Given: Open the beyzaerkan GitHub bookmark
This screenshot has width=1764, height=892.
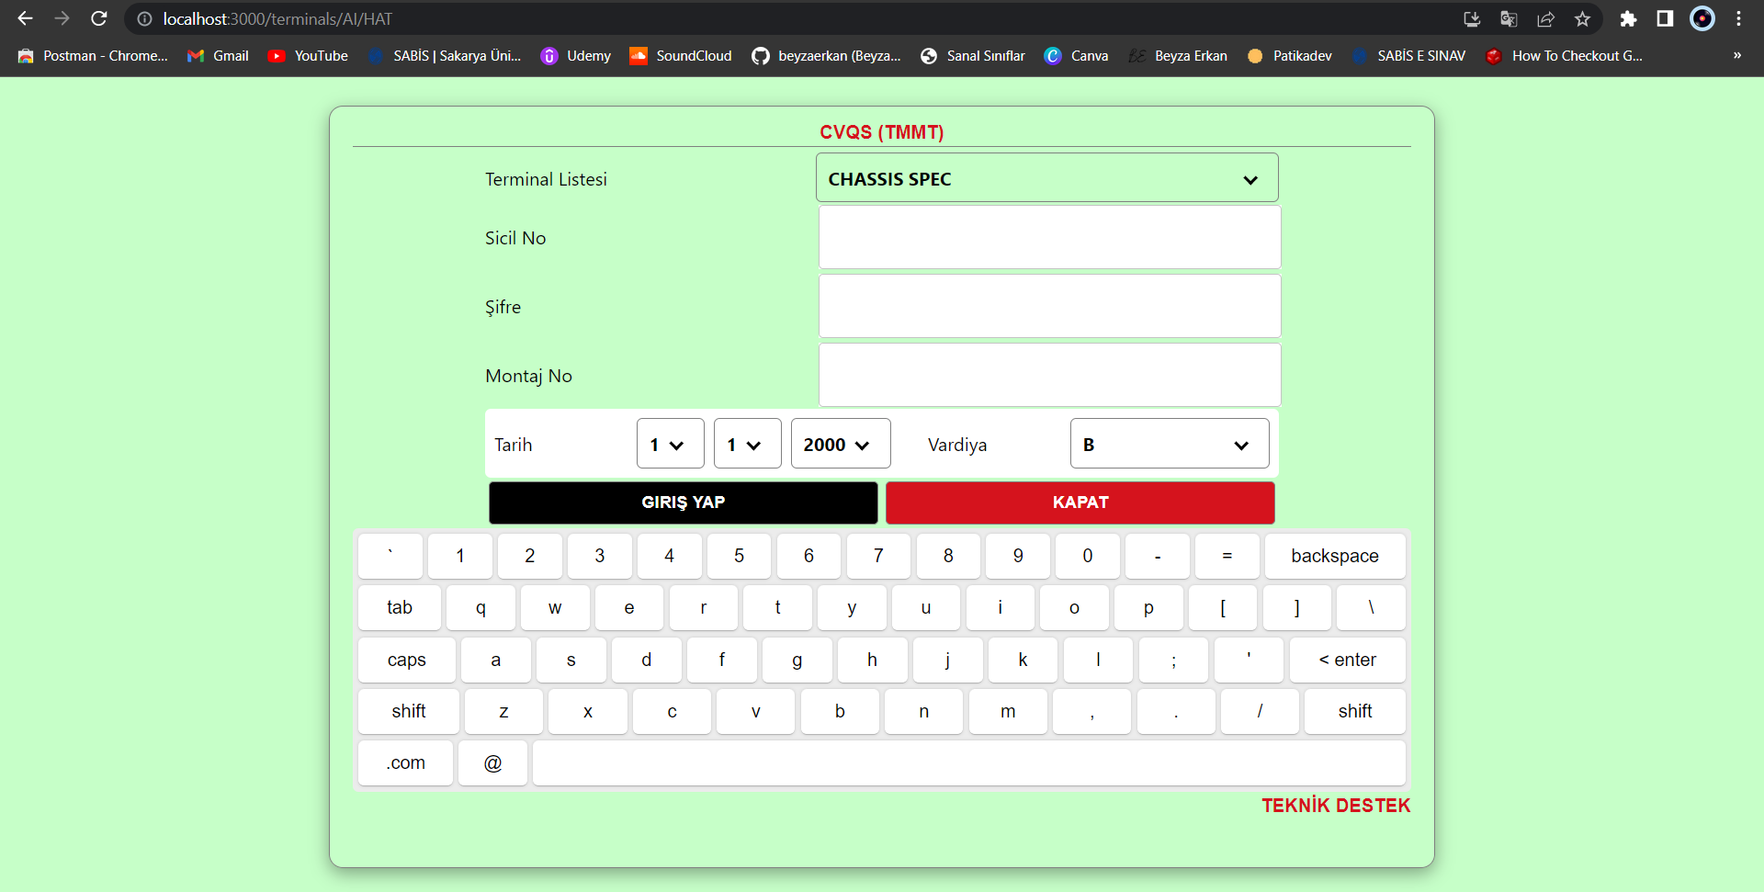Looking at the screenshot, I should tap(826, 56).
